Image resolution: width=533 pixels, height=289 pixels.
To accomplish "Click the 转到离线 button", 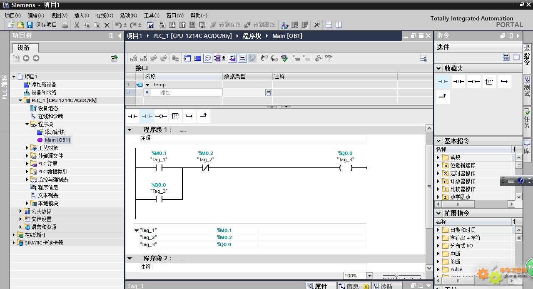I will (x=259, y=25).
